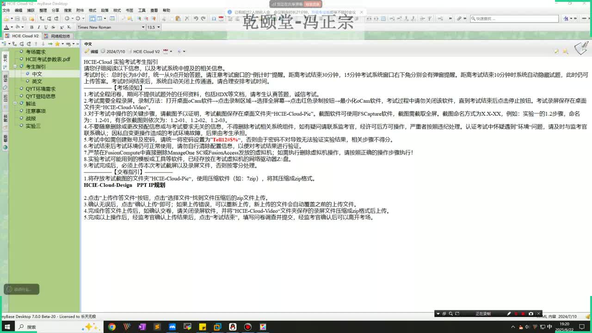This screenshot has height=333, width=592.
Task: Click the attachment paperclip toolbar icon
Action: (459, 18)
